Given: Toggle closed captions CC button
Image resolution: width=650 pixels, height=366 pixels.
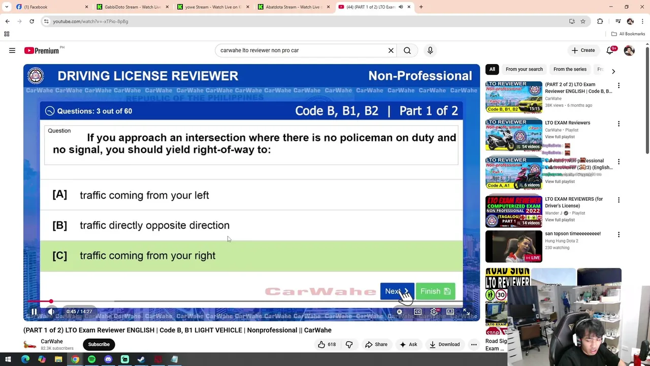Looking at the screenshot, I should click(417, 312).
